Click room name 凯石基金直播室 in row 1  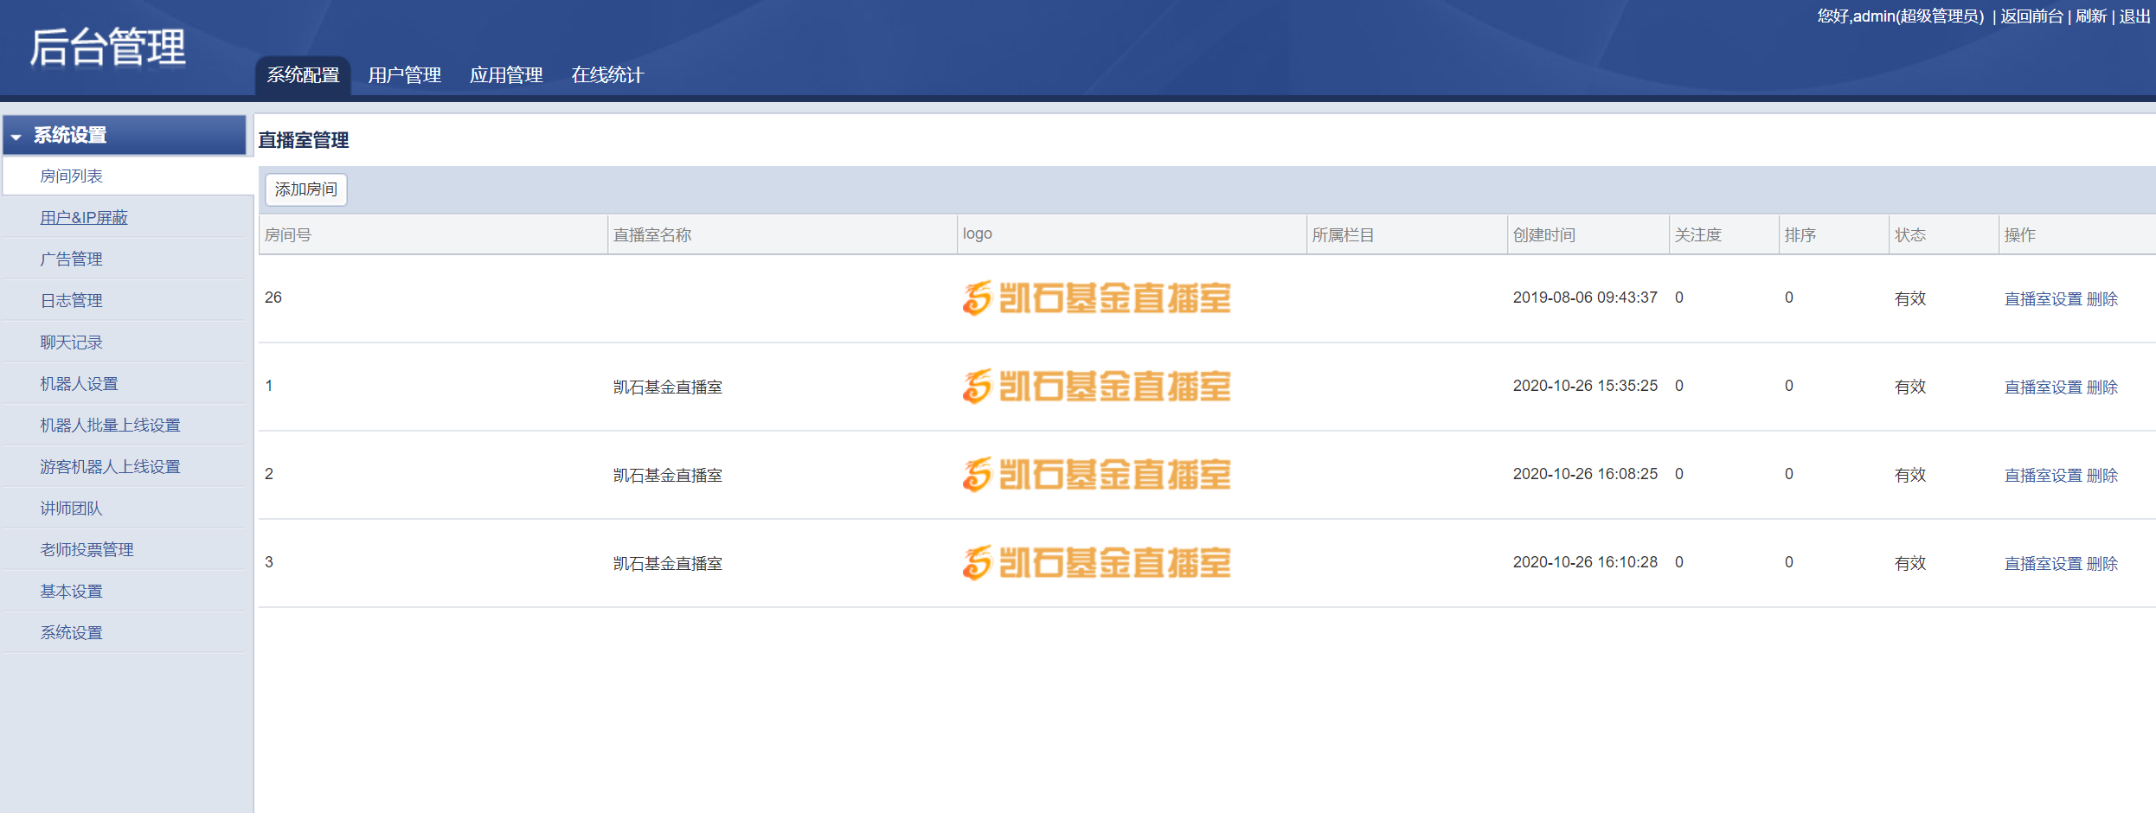pos(668,387)
